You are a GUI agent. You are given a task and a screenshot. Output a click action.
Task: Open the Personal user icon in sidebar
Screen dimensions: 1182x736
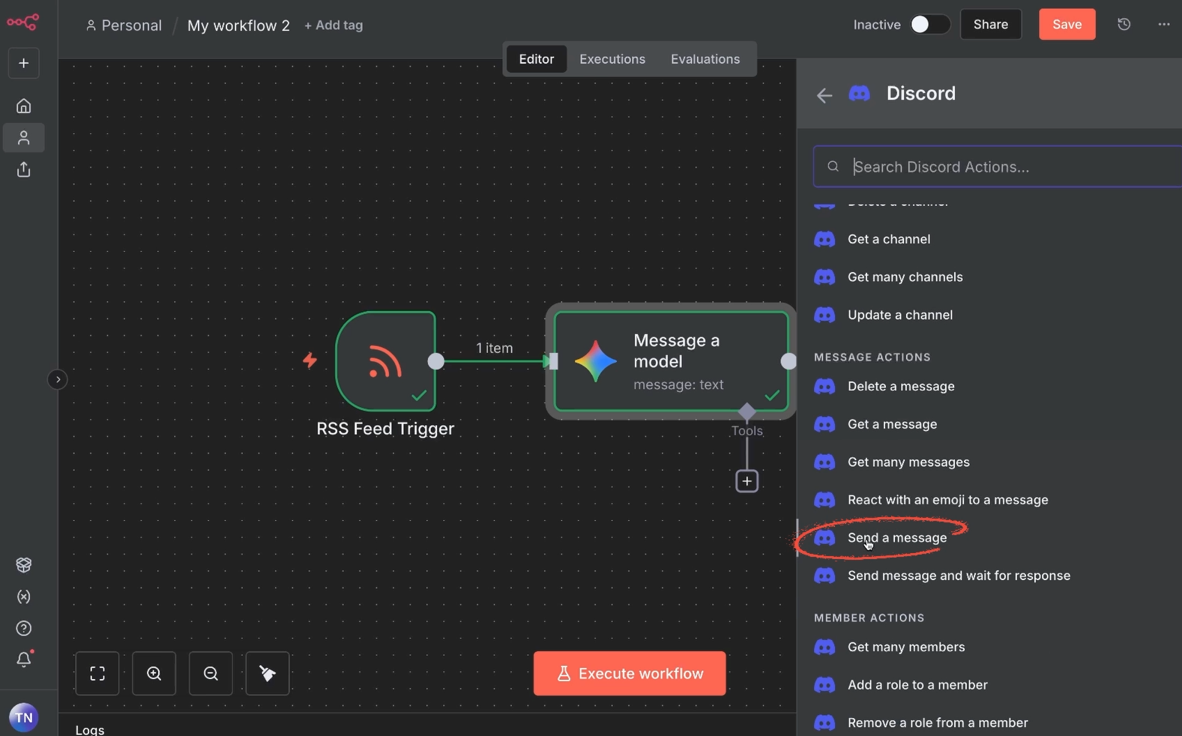click(x=24, y=138)
